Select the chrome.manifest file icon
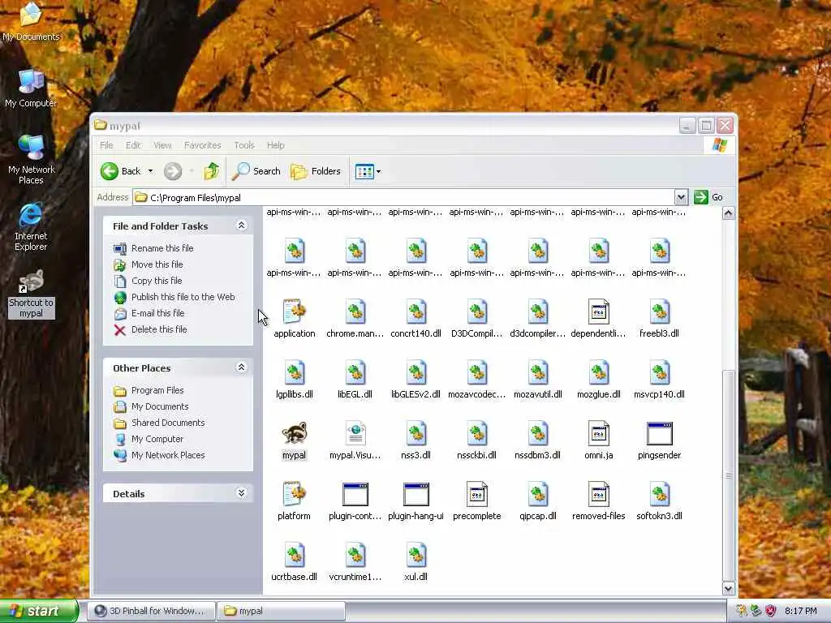This screenshot has width=831, height=623. 355,311
